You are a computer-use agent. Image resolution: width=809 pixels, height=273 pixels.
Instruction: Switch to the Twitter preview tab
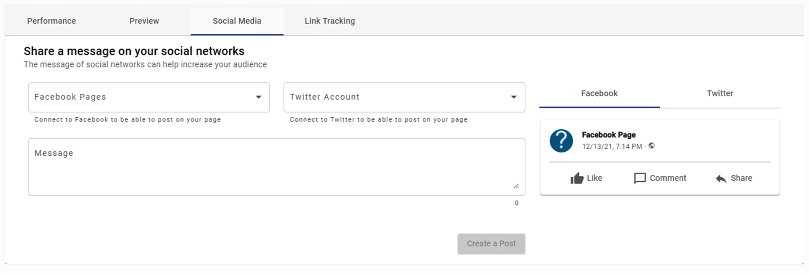click(720, 93)
